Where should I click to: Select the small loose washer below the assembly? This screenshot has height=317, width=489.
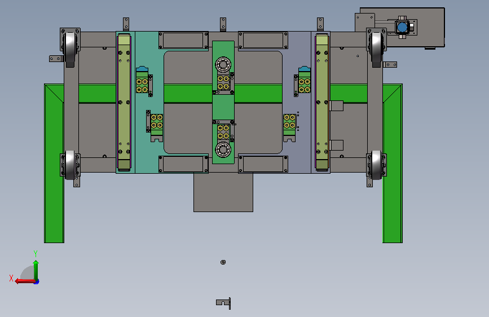pos(223,262)
